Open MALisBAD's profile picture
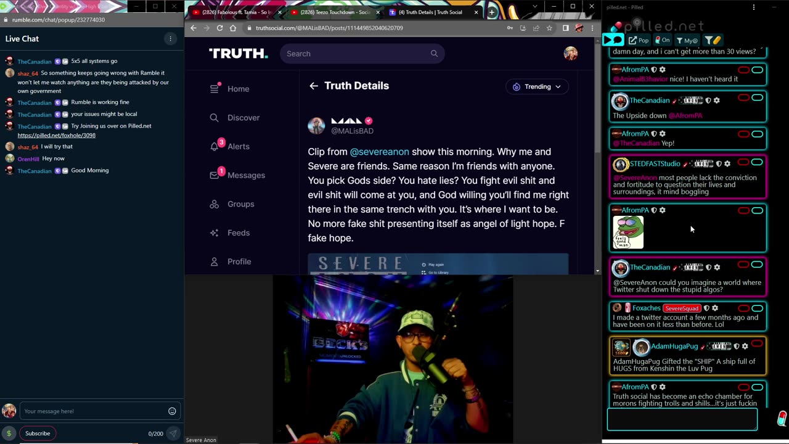This screenshot has width=789, height=444. click(316, 125)
